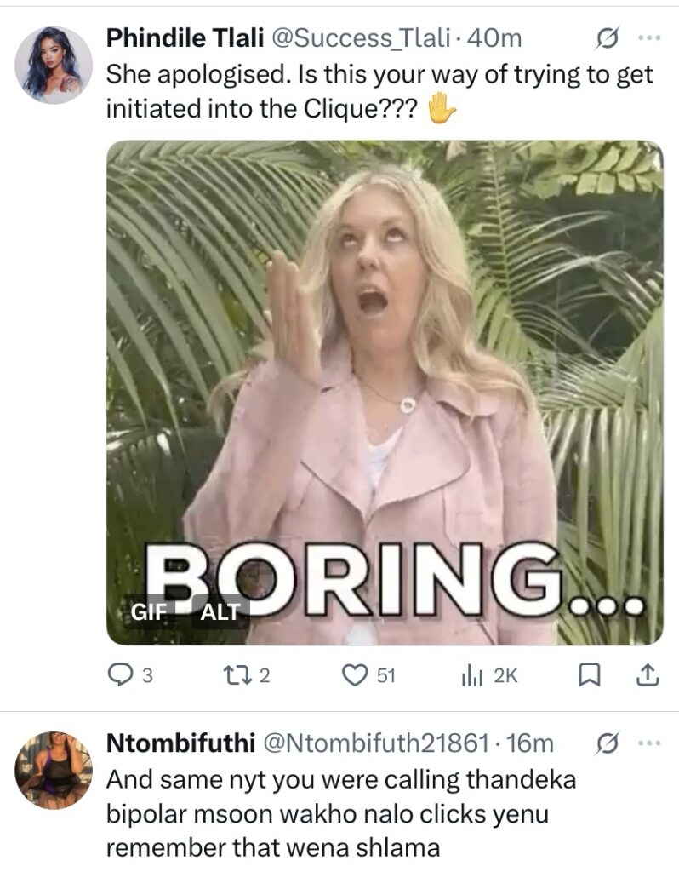Open Grok icon on Ntombifuthi's reply
679x872 pixels.
tap(608, 743)
